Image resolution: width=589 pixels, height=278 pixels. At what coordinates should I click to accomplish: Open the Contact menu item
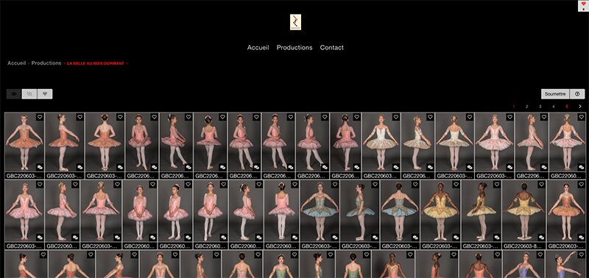click(332, 48)
